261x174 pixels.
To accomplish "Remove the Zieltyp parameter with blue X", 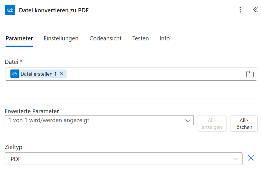I will click(x=251, y=158).
